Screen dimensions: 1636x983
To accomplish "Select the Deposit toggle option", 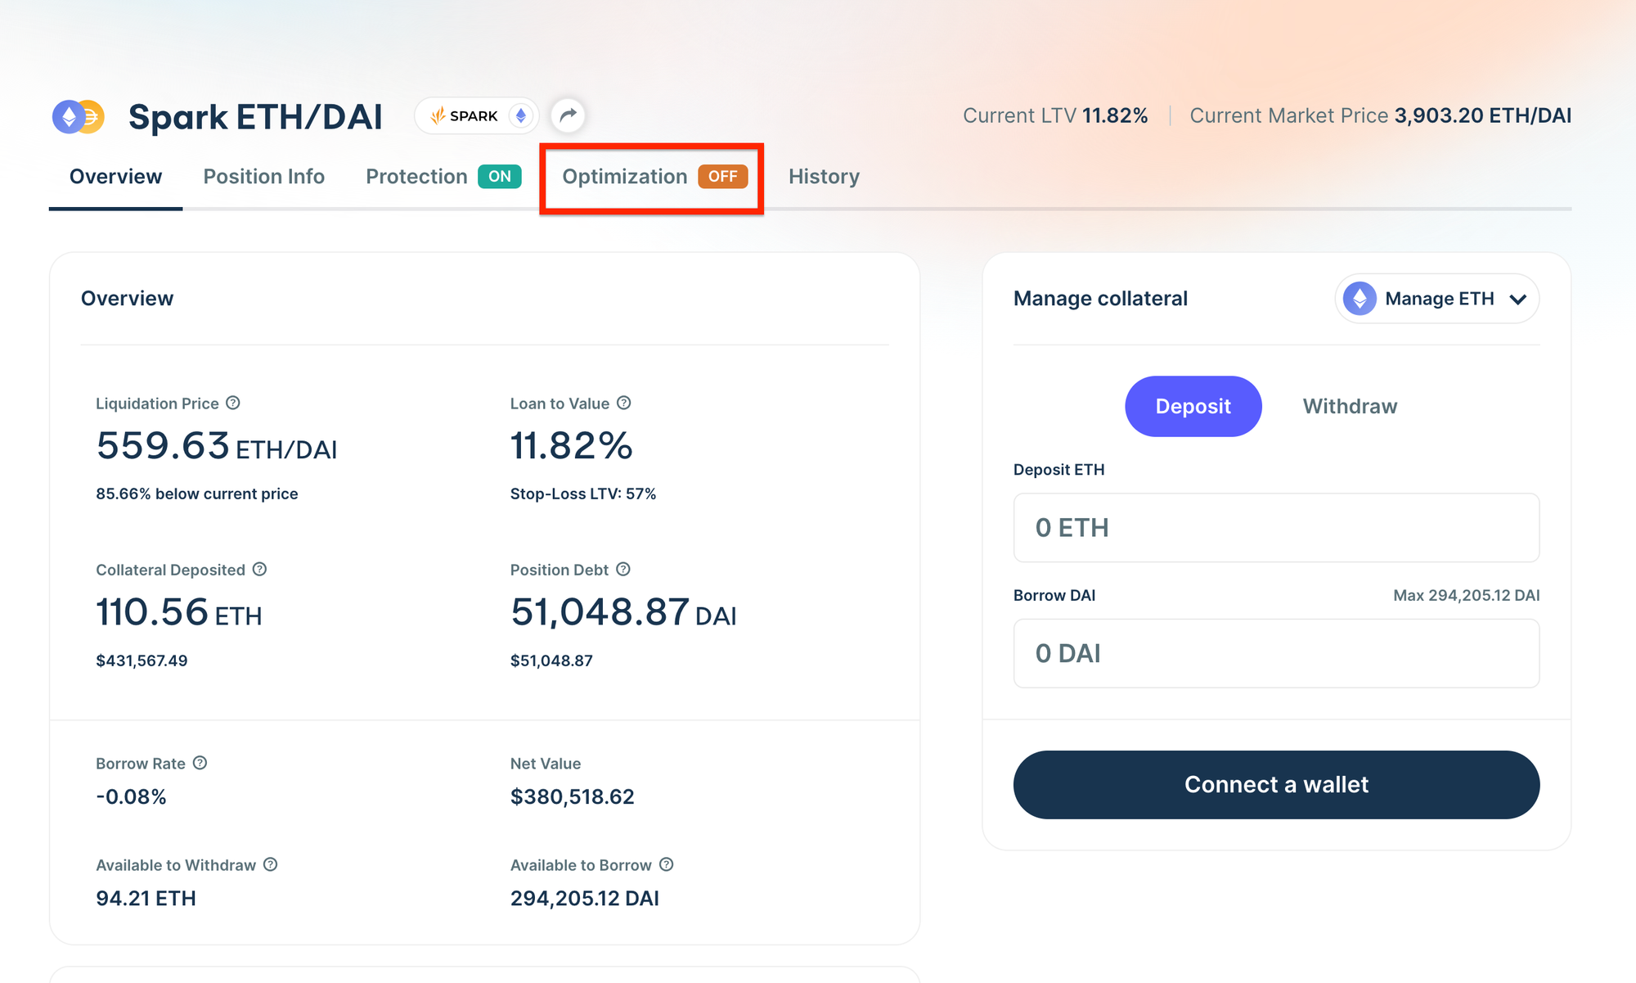I will [x=1193, y=406].
